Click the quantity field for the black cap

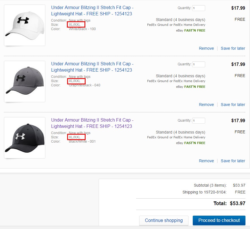click(x=198, y=121)
